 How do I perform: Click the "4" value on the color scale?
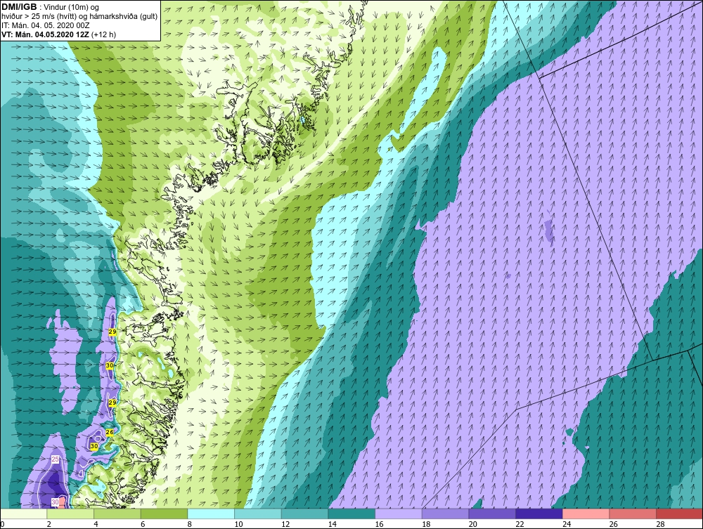point(96,524)
